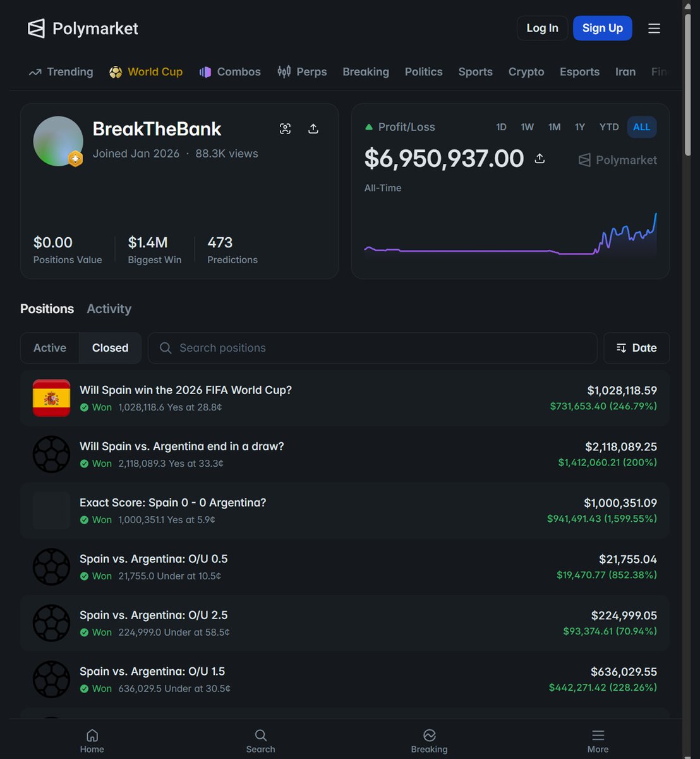Viewport: 700px width, 759px height.
Task: Open 'Spain vs. Argentina: O/U 1.5' market
Action: 152,672
